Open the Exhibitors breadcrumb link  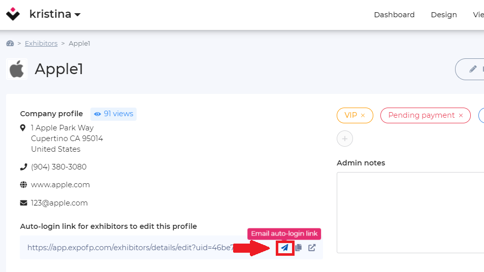click(41, 44)
